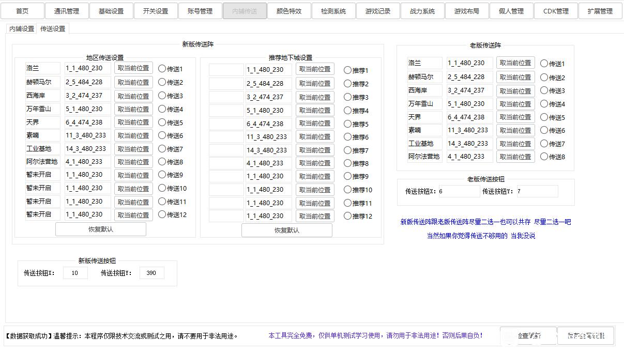Image resolution: width=624 pixels, height=354 pixels.
Task: Edit 新版传送按钮 Y field showing 390
Action: 151,273
